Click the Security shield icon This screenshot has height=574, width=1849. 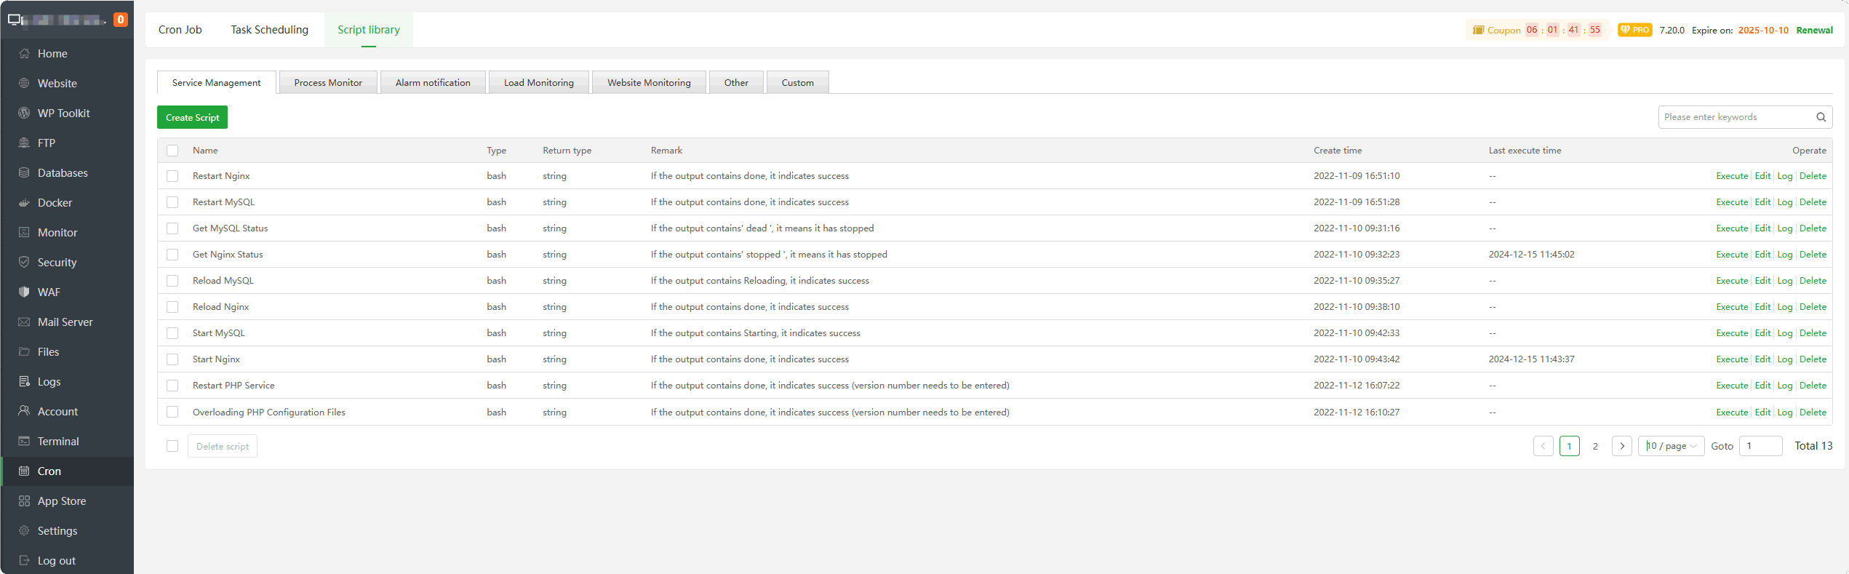point(24,263)
